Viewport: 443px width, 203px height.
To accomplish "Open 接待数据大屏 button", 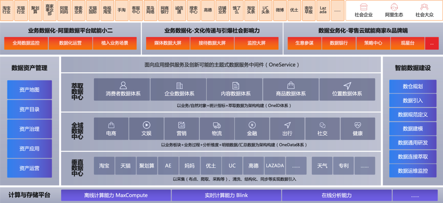I will (212, 43).
